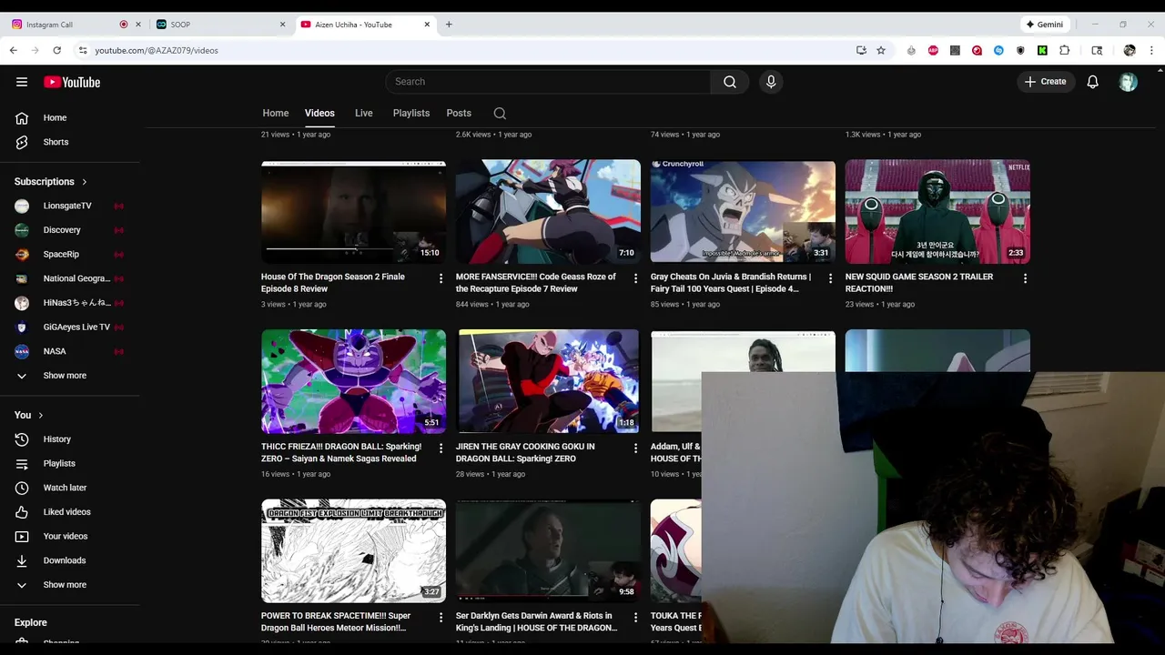Close the Aizen Uchiha YouTube tab
This screenshot has width=1165, height=655.
(427, 25)
